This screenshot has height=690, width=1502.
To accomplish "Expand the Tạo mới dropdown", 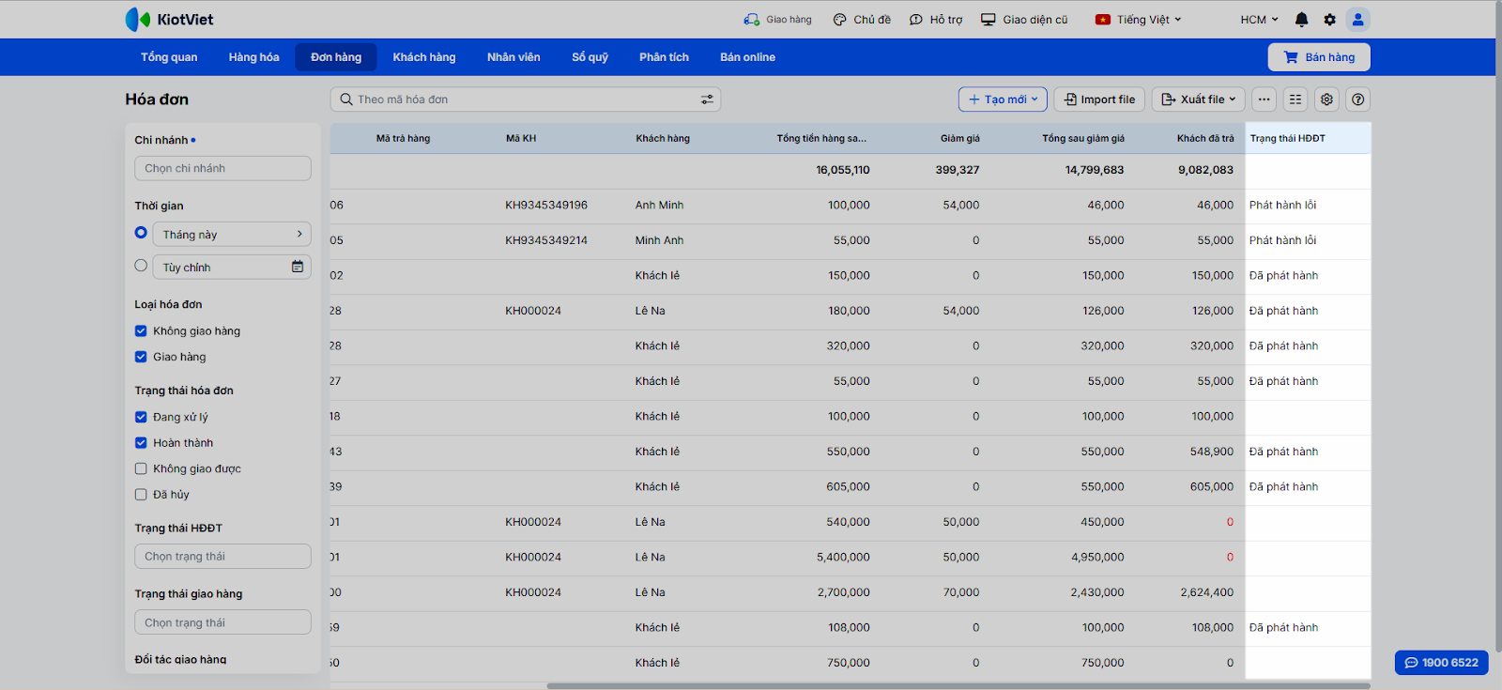I will tap(1003, 100).
